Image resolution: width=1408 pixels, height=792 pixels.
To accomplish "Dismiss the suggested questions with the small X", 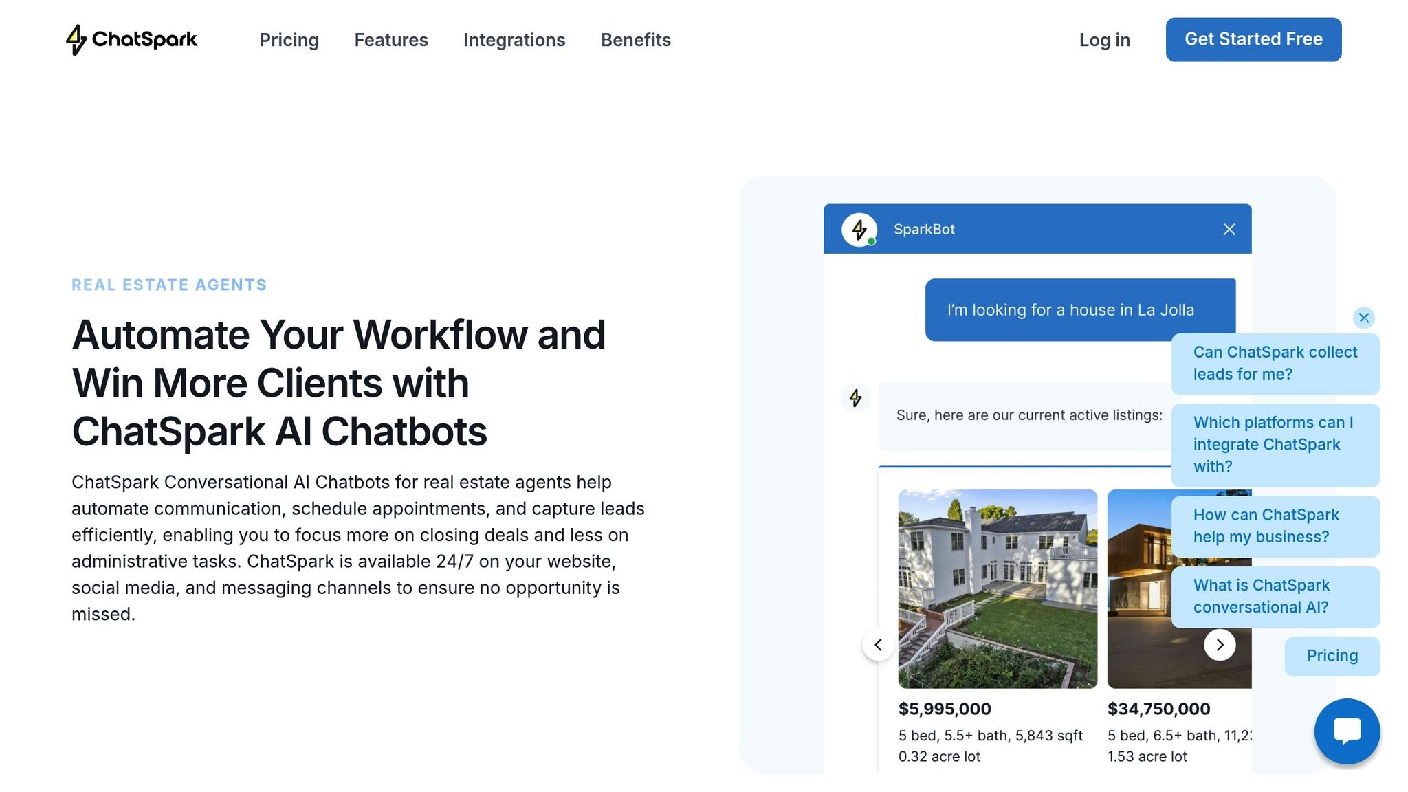I will click(x=1364, y=318).
